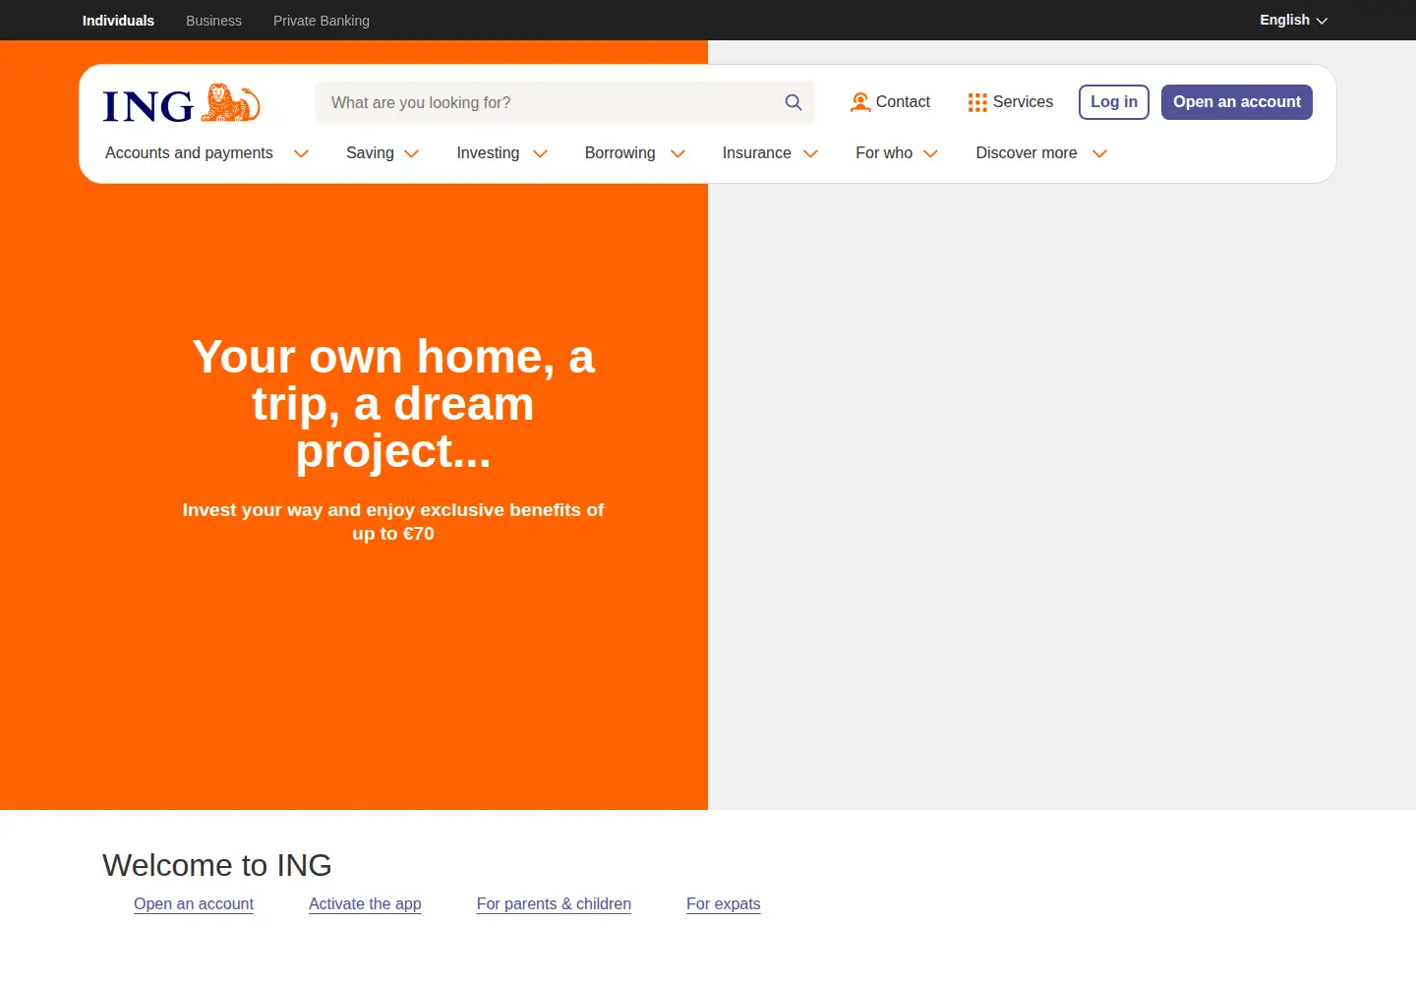Viewport: 1416px width, 983px height.
Task: Expand the Saving menu chevron
Action: (x=412, y=153)
